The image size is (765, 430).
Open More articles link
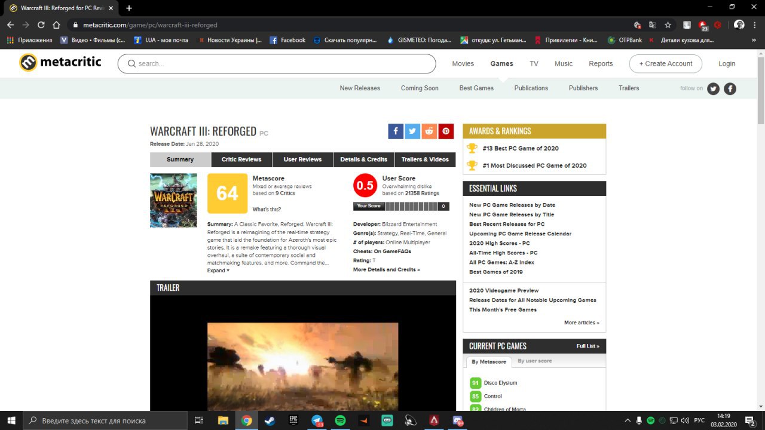tap(582, 322)
